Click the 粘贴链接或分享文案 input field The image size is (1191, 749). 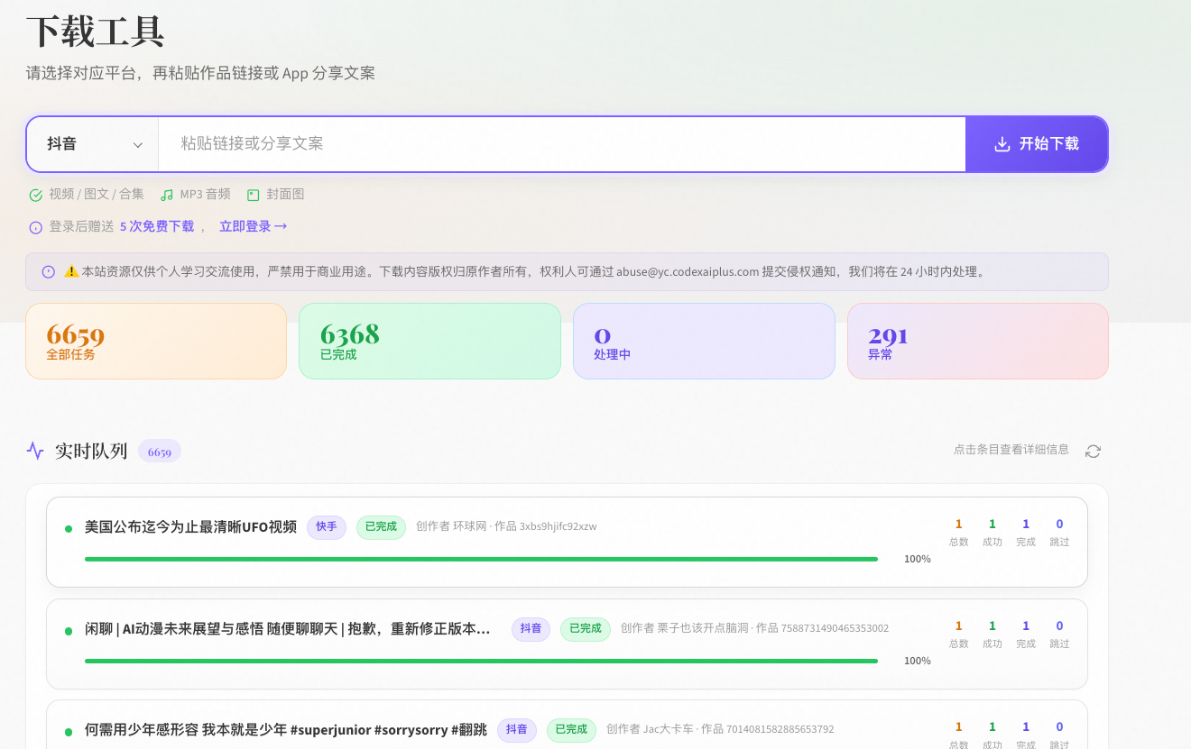(x=562, y=144)
